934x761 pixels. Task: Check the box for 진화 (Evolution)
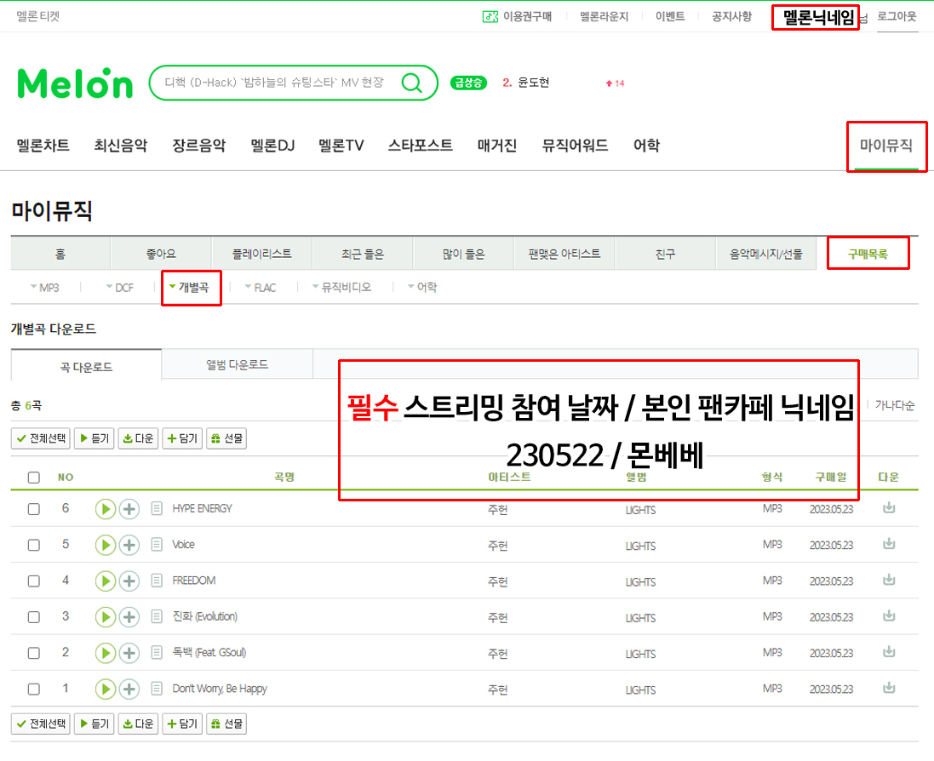(34, 617)
